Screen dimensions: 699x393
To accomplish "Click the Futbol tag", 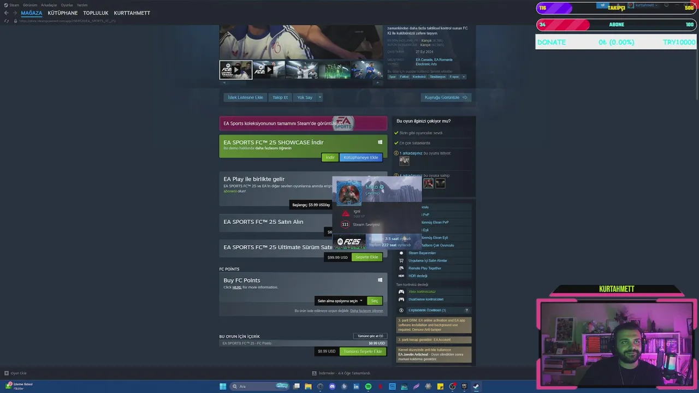I will [404, 77].
